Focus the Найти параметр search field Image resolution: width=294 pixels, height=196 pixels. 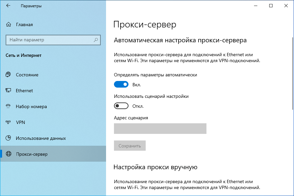click(53, 40)
